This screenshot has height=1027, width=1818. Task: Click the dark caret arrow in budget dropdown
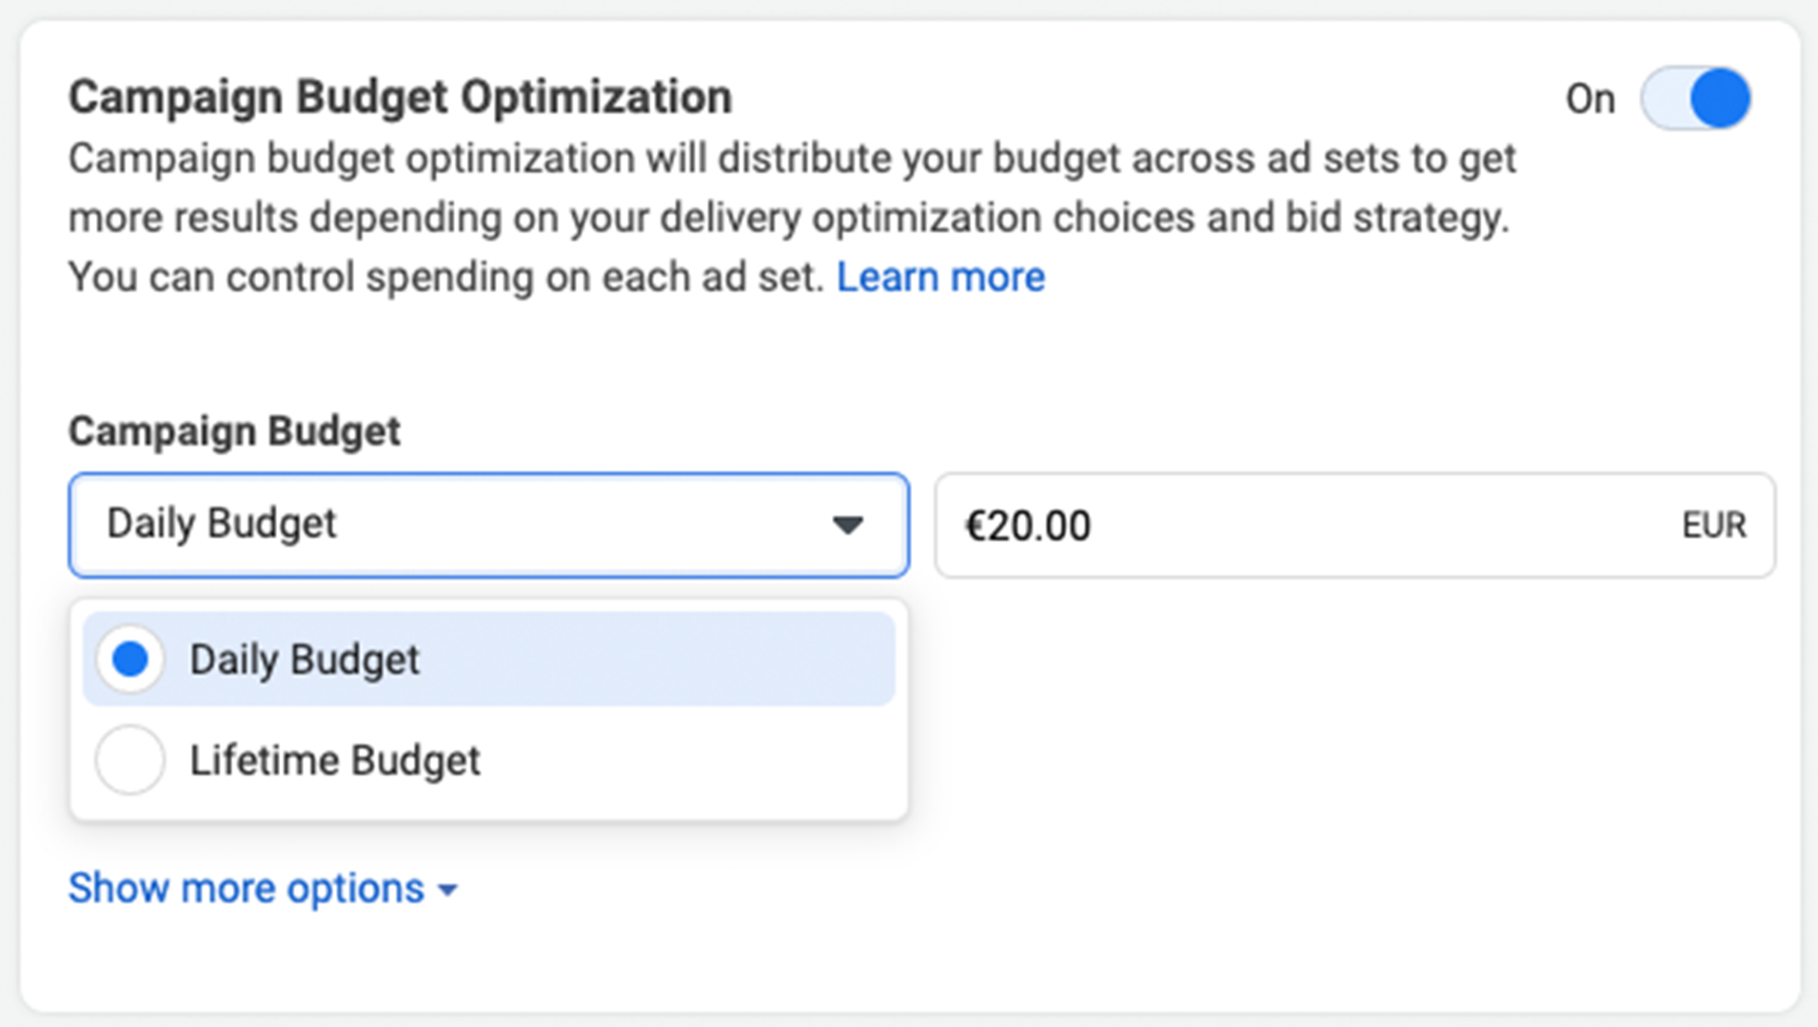[846, 524]
